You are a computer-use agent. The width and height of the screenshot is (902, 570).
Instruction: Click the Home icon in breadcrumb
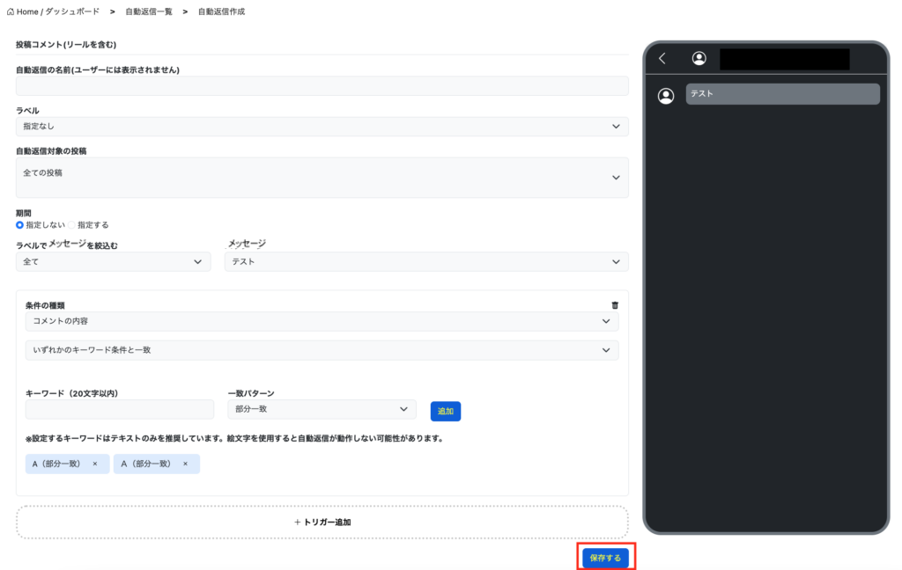[x=11, y=11]
